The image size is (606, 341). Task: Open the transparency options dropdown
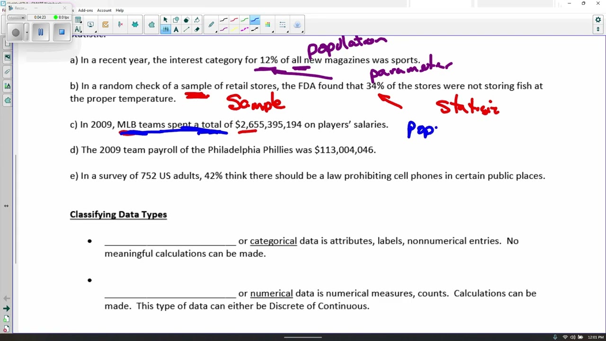point(297,25)
